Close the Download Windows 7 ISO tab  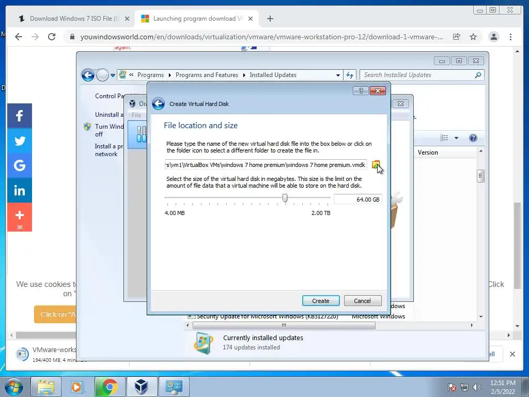pos(127,19)
